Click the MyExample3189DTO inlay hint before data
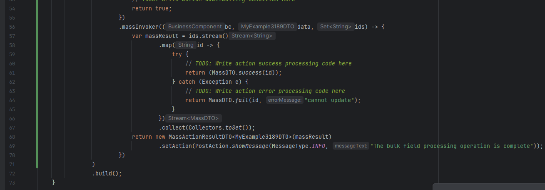This screenshot has height=190, width=545. [267, 27]
